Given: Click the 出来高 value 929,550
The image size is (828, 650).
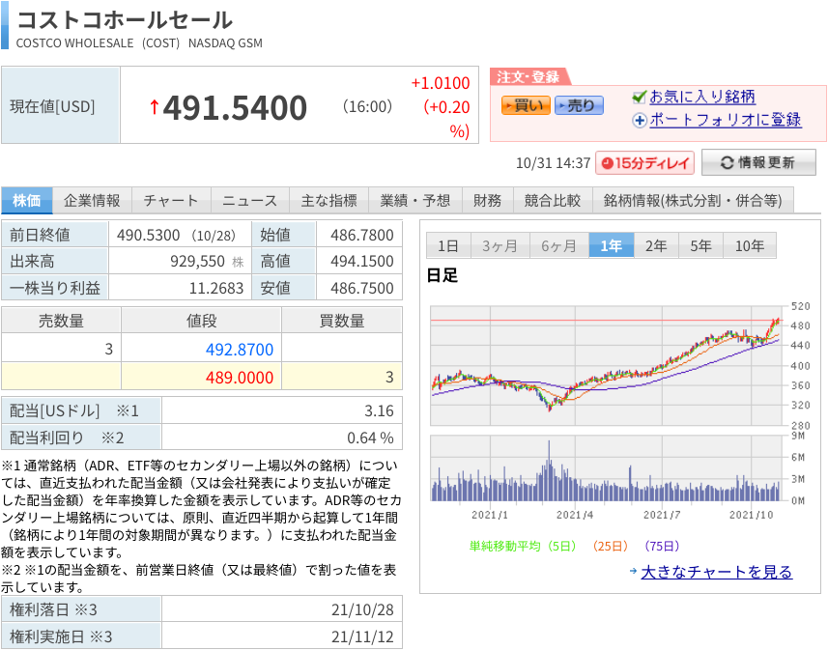Looking at the screenshot, I should 197,262.
